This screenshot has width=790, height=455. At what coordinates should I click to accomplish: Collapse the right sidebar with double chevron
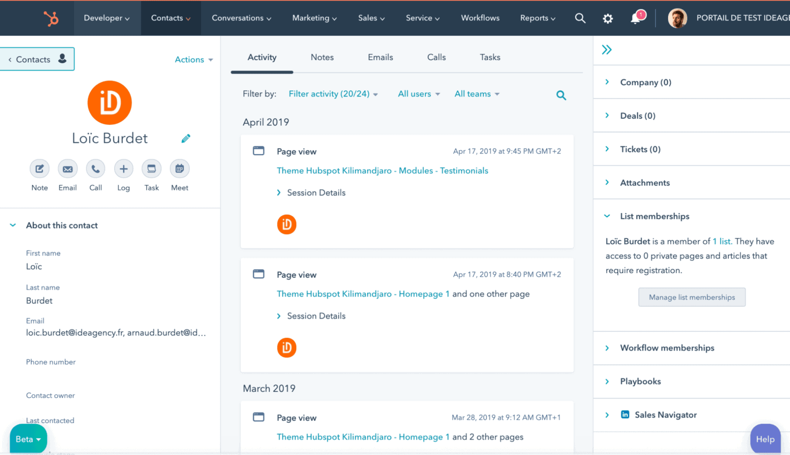607,50
